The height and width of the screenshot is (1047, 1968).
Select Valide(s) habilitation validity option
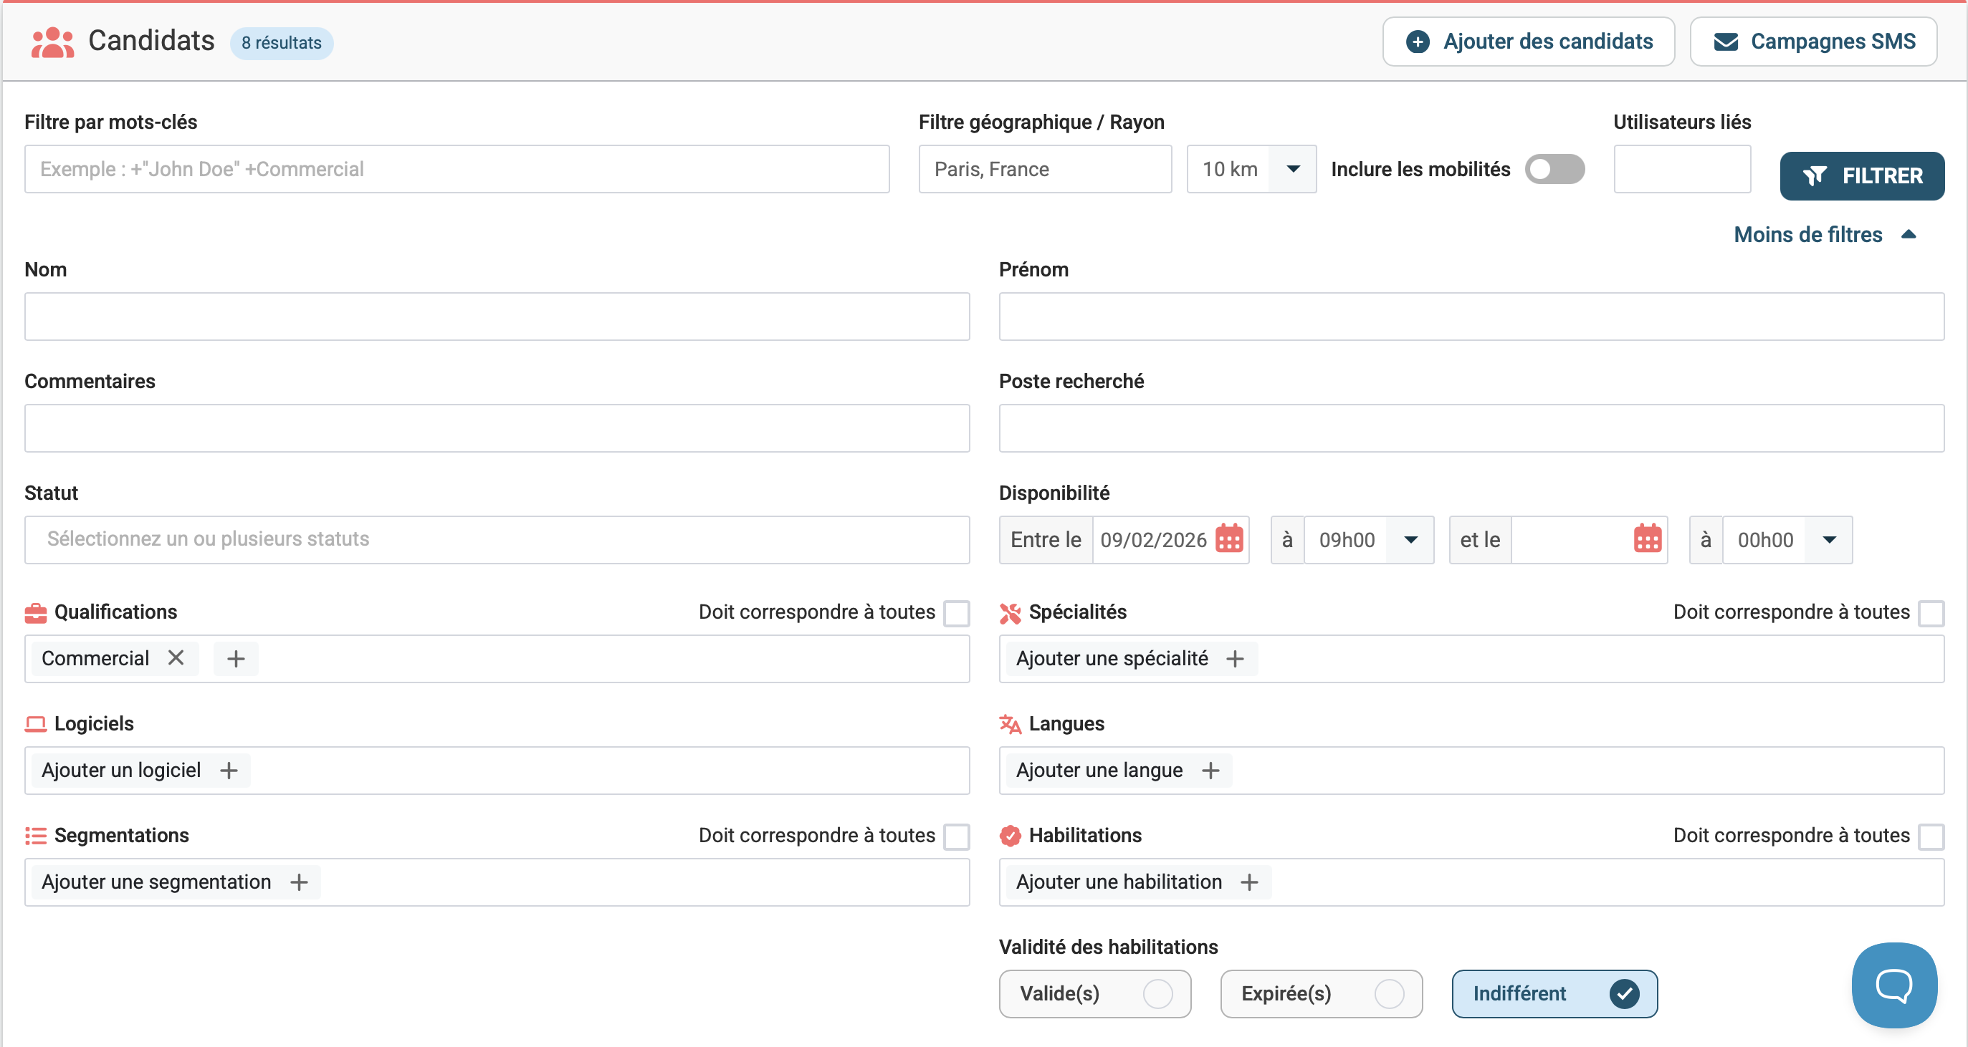coord(1094,993)
